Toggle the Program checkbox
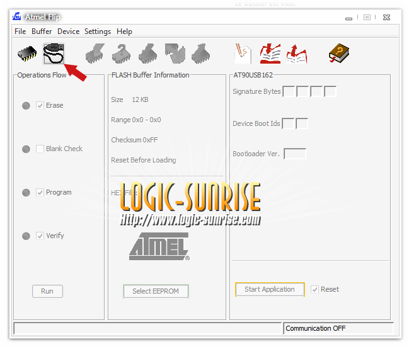Image resolution: width=409 pixels, height=349 pixels. 40,193
